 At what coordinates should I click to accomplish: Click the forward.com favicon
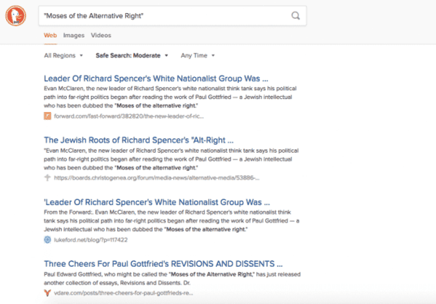[47, 115]
